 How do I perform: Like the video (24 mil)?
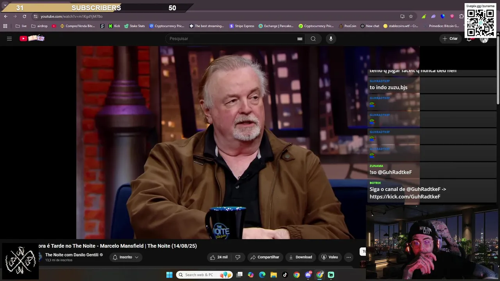point(219,257)
